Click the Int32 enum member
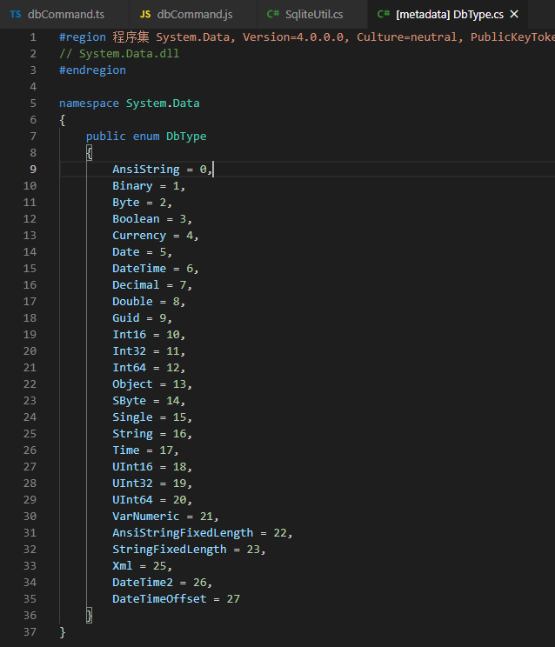 pos(129,350)
